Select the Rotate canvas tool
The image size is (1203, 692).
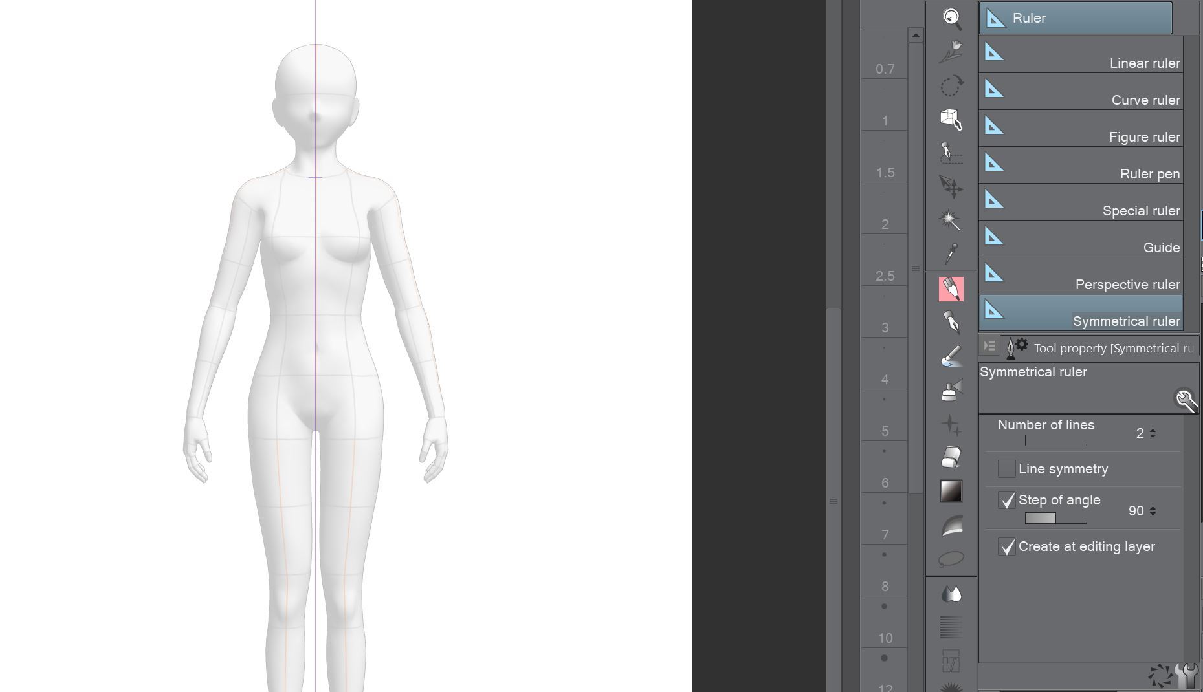951,86
